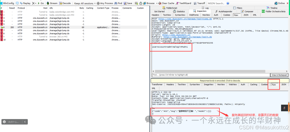Select the Inspectors tab
This screenshot has width=290, height=132.
[x=200, y=11]
